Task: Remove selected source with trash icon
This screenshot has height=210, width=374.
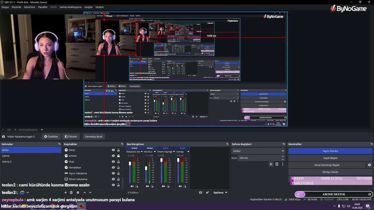Action: point(71,192)
